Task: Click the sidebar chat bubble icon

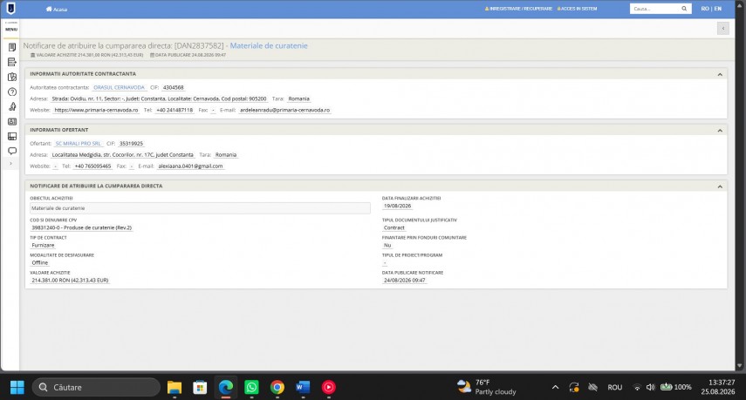Action: (x=12, y=151)
